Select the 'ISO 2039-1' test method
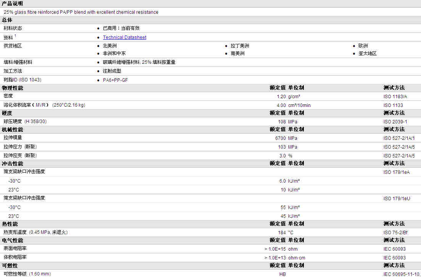Viewport: 421px width, 277px height. (x=395, y=122)
